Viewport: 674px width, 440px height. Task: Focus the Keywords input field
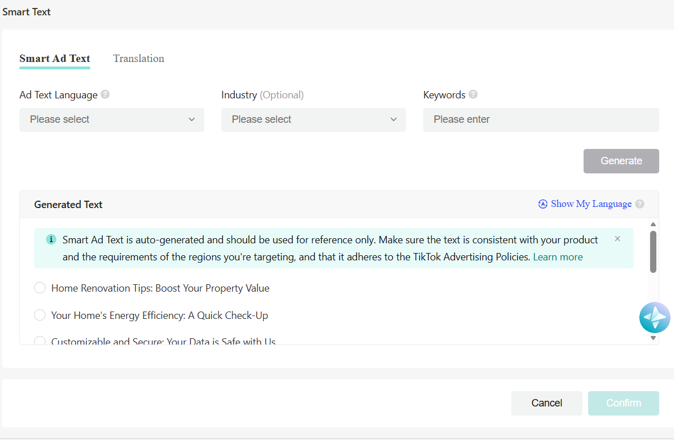point(541,120)
